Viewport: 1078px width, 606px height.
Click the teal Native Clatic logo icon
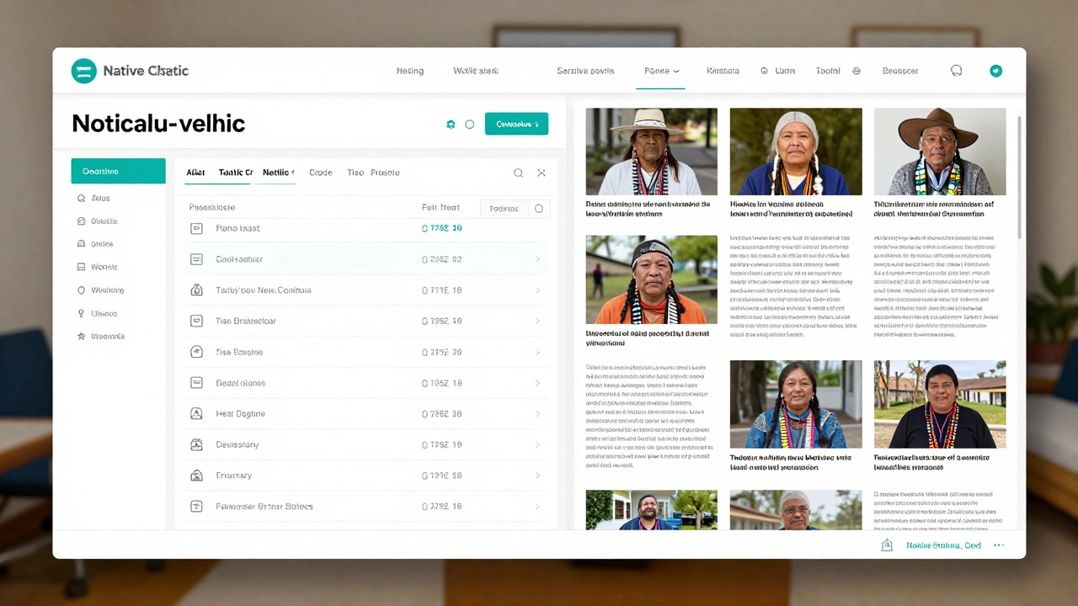83,71
